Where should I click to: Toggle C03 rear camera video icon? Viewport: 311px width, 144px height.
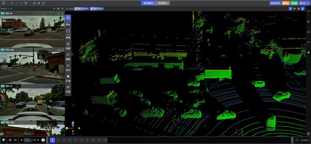click(x=59, y=86)
